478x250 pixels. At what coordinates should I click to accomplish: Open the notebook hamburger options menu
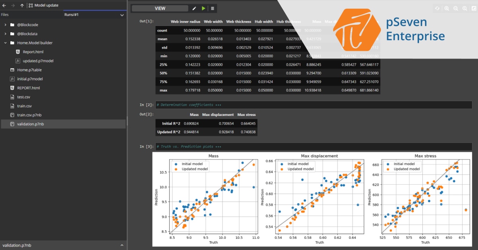pyautogui.click(x=213, y=8)
